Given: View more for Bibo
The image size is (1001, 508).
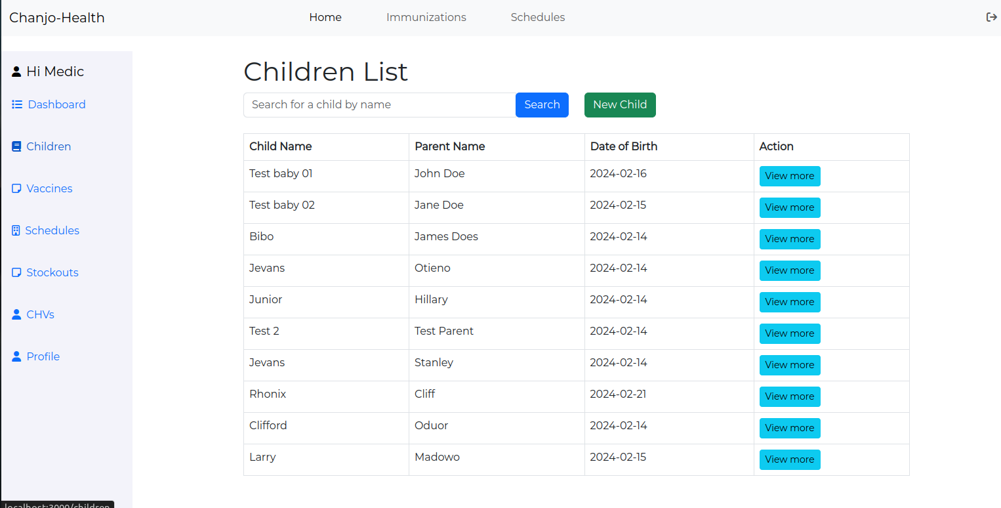Looking at the screenshot, I should tap(790, 239).
